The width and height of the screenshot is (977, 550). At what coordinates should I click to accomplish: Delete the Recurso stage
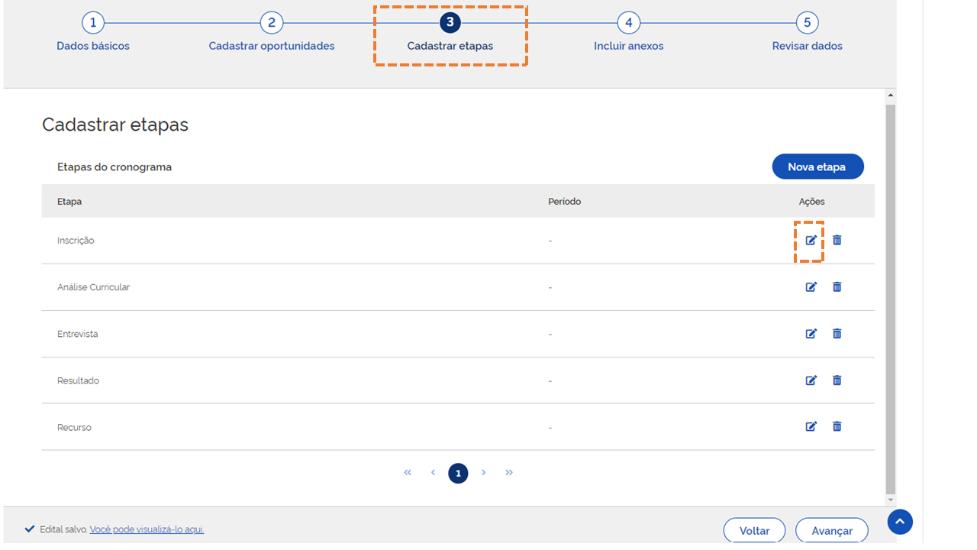point(837,427)
